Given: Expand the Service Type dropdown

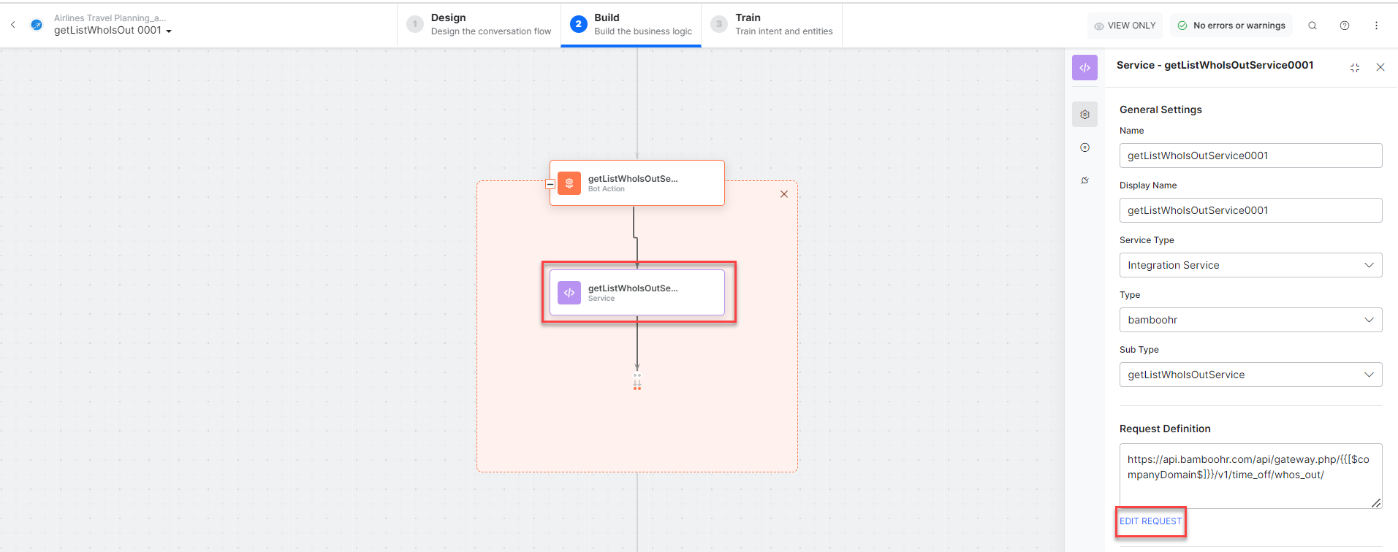Looking at the screenshot, I should pyautogui.click(x=1250, y=265).
